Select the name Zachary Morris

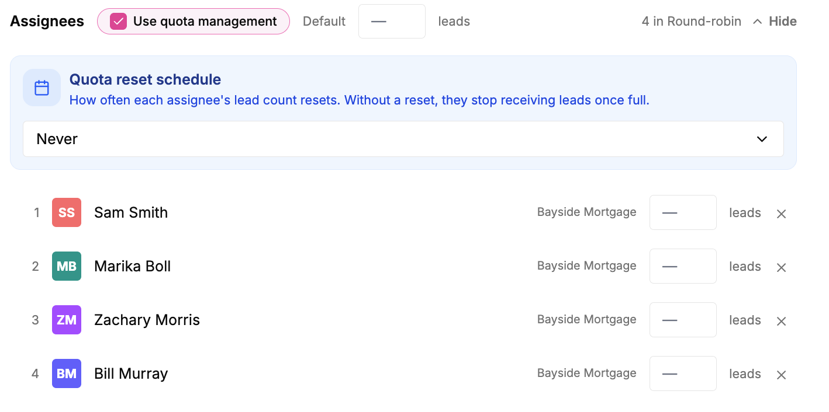pos(147,320)
